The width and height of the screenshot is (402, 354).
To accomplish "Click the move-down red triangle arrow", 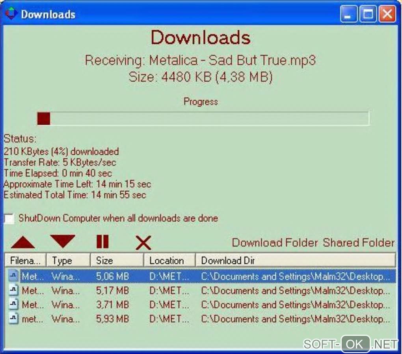I will coord(63,241).
